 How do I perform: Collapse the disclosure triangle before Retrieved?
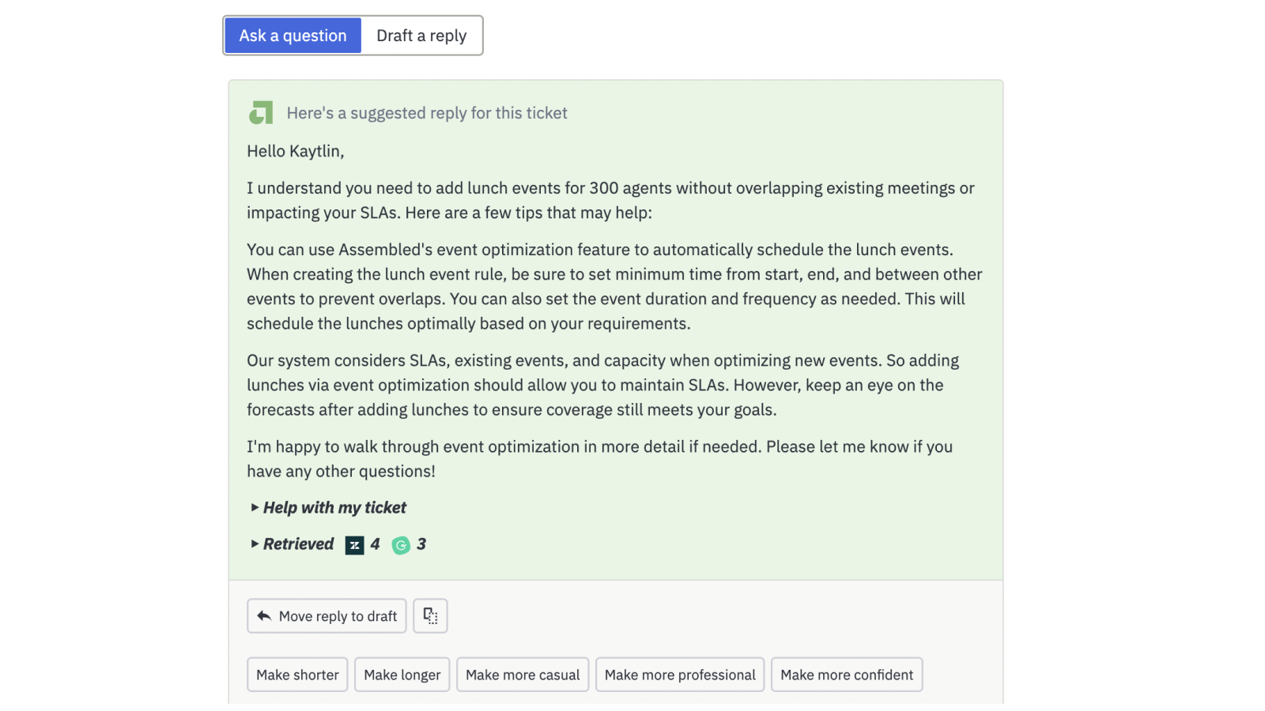pyautogui.click(x=254, y=544)
